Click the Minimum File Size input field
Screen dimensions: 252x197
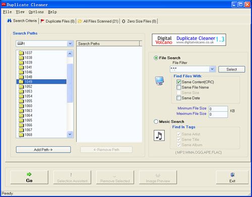click(x=218, y=109)
